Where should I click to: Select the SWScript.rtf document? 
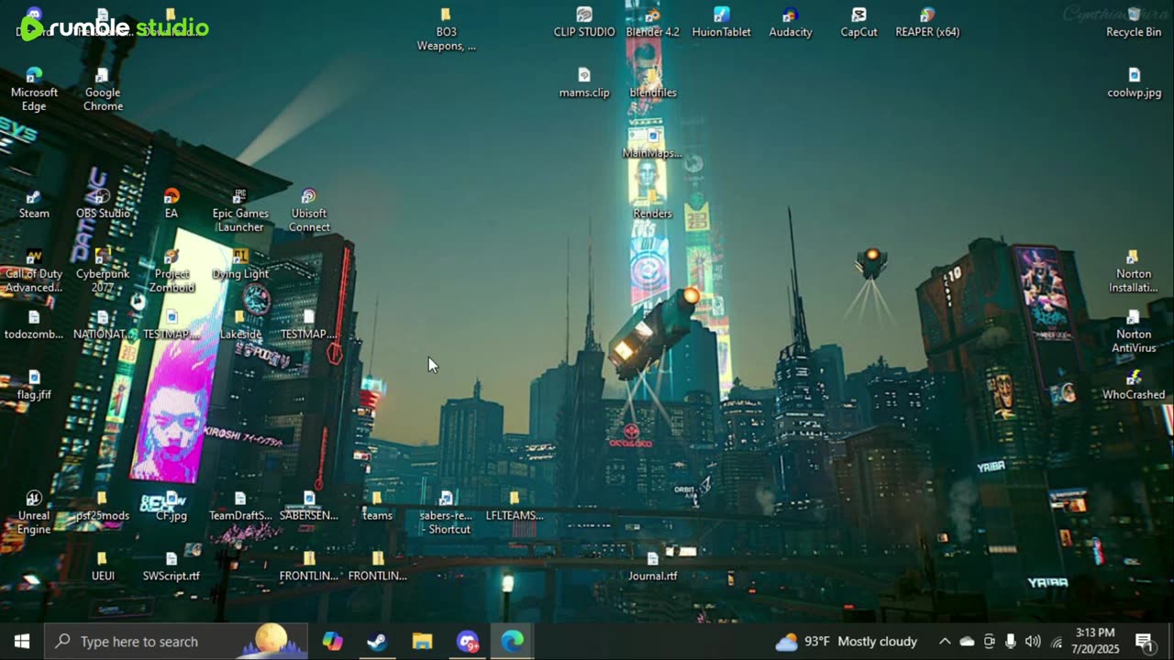click(172, 566)
